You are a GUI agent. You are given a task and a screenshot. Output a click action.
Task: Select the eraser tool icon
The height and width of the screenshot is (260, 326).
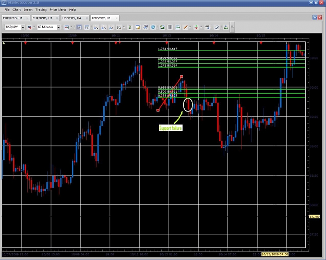coord(216,27)
